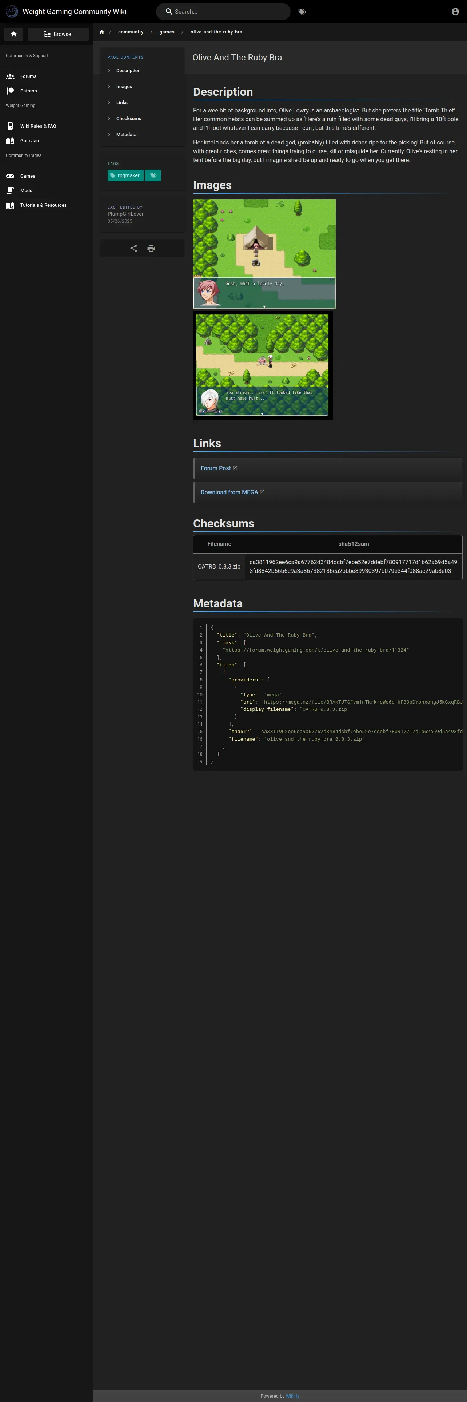Open the tags browser icon near search
Screen dimensions: 467x1402
click(x=302, y=11)
